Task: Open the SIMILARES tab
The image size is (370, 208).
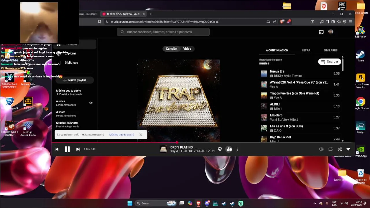Action: (x=330, y=50)
